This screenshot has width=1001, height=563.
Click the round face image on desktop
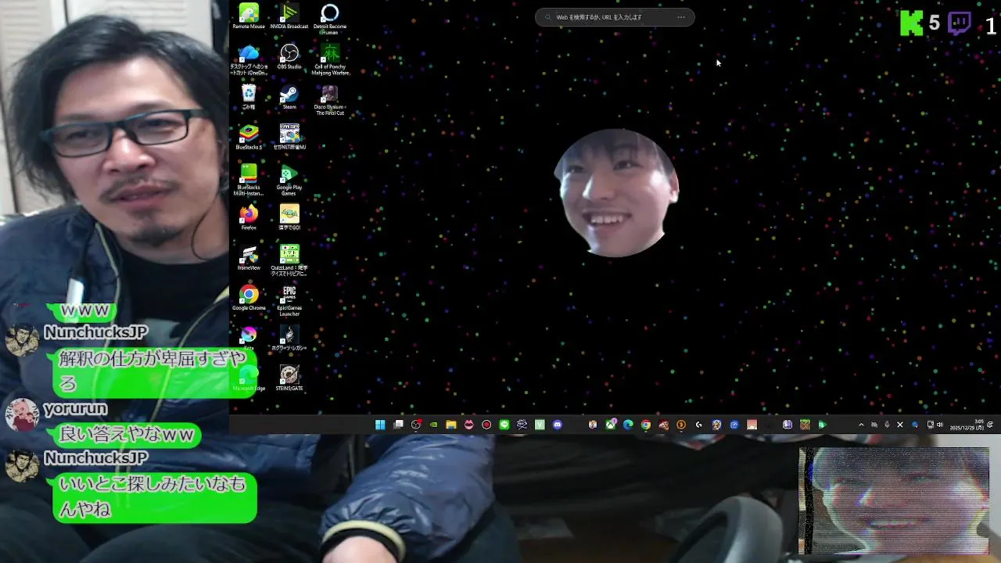(x=615, y=193)
